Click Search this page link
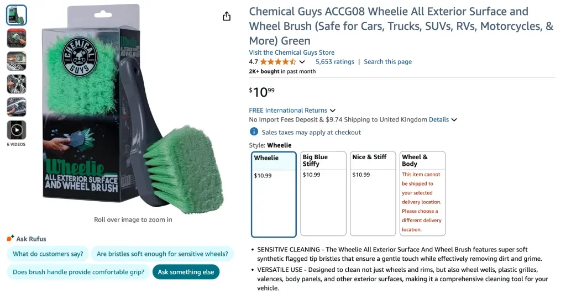566x294 pixels. (387, 62)
